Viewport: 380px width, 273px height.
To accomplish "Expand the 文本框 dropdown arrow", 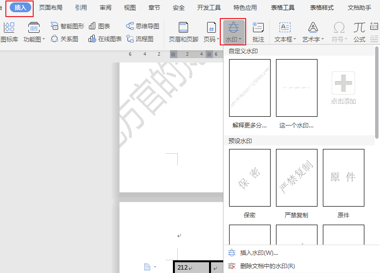I will pos(295,39).
